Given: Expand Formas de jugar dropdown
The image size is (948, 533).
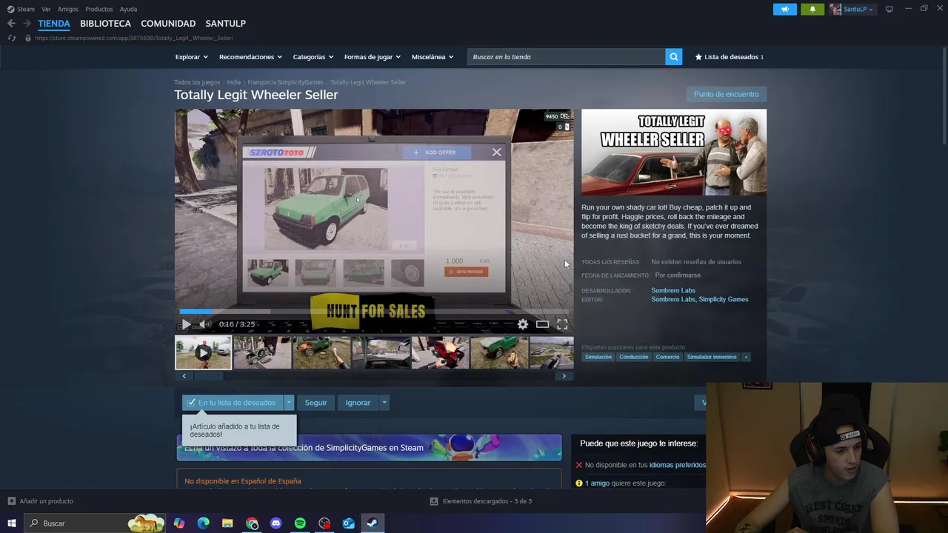Looking at the screenshot, I should (x=372, y=57).
